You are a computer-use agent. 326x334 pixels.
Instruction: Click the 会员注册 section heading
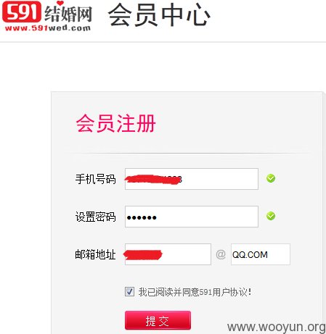[x=115, y=123]
